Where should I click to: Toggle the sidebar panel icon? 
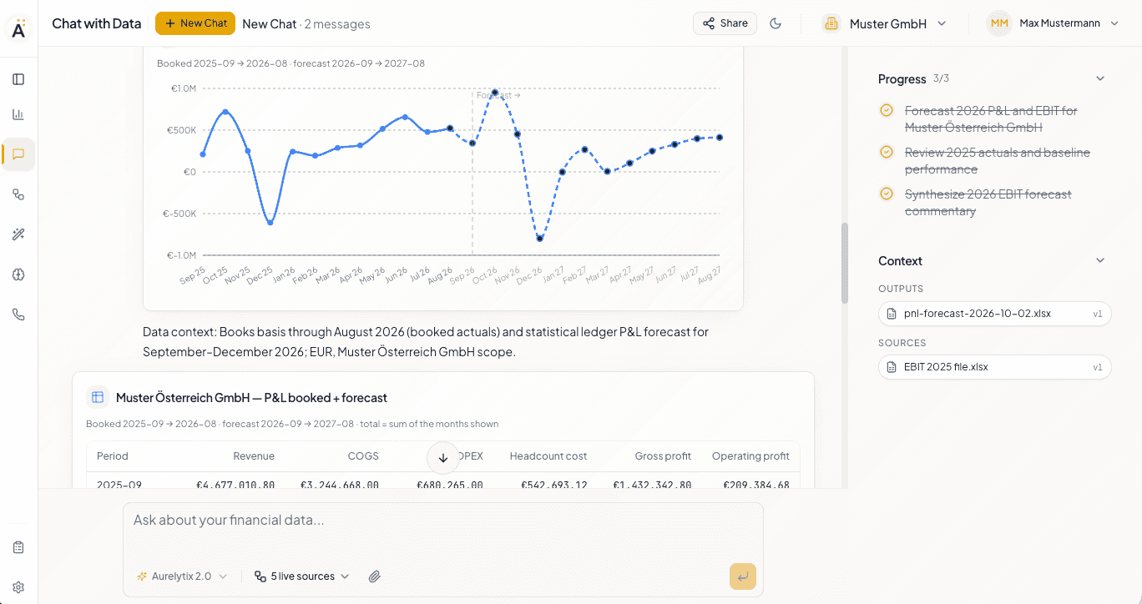pyautogui.click(x=18, y=79)
